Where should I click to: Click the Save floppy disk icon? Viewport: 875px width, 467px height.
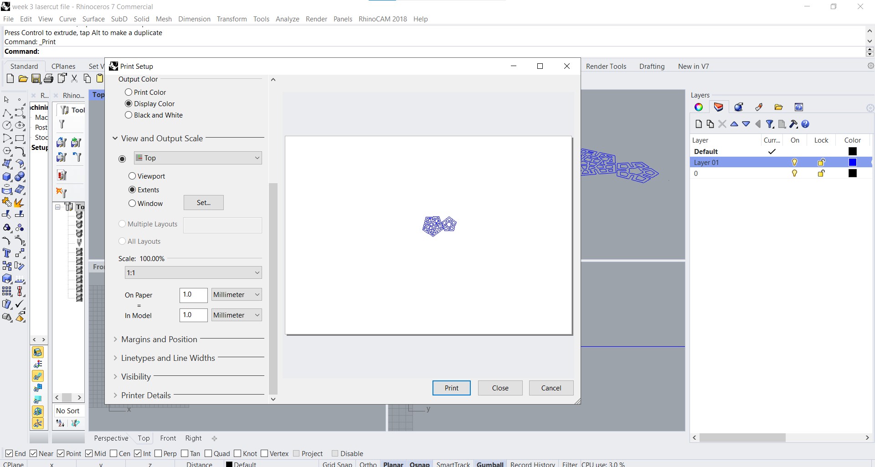click(x=36, y=79)
